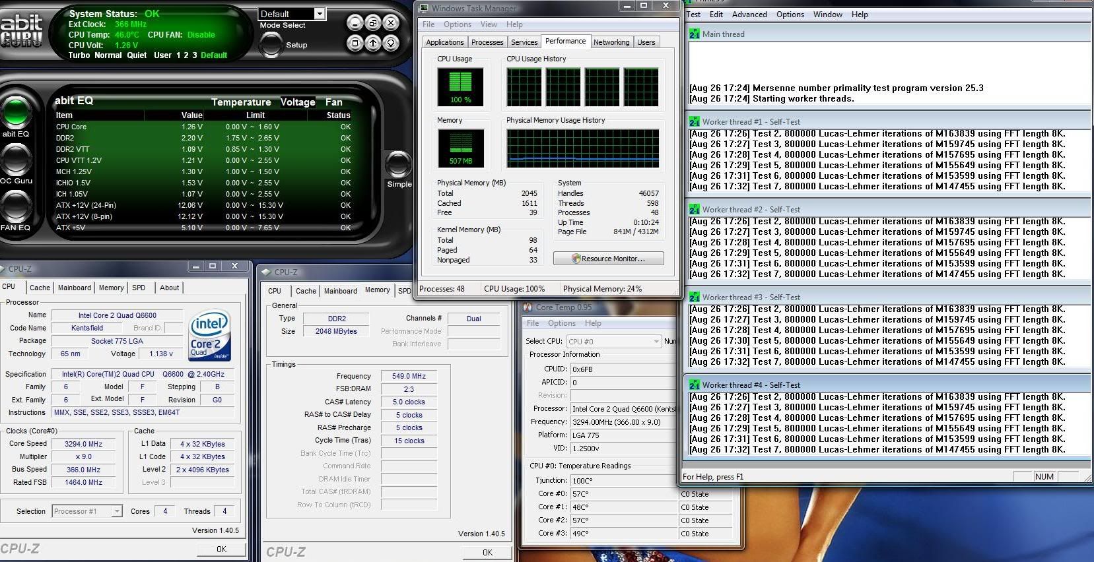This screenshot has width=1094, height=562.
Task: Click the first CPU Usage History graph
Action: (524, 86)
